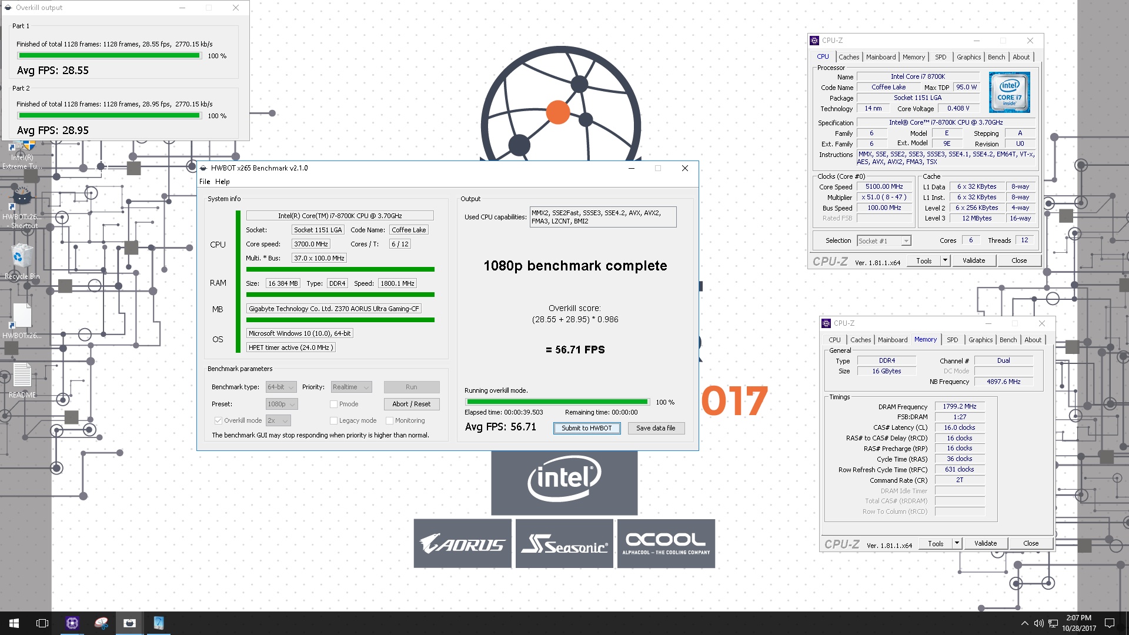Click Validate in lower CPU-Z window
1129x635 pixels.
pyautogui.click(x=986, y=543)
